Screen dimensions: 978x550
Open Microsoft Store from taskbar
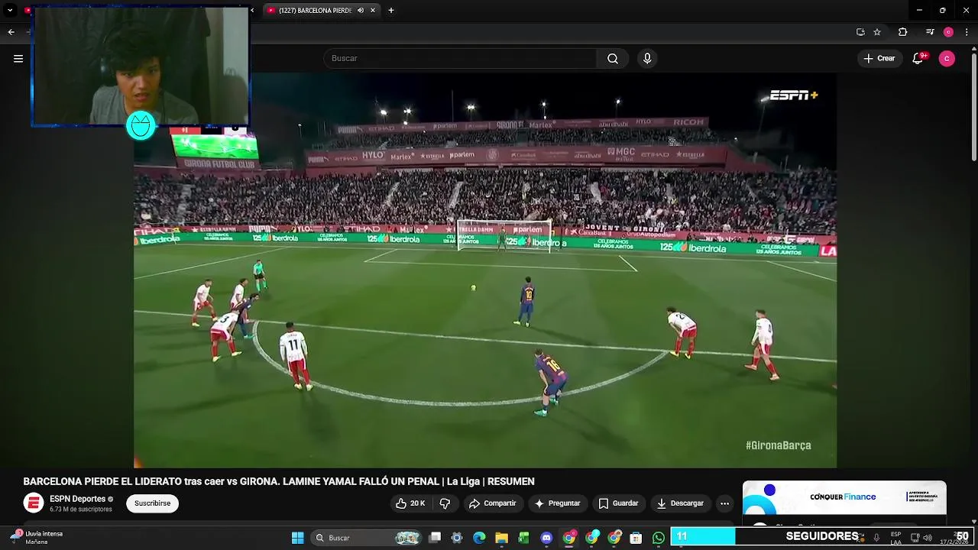(x=636, y=538)
